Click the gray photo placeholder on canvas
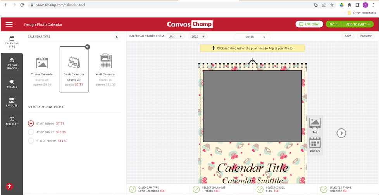This screenshot has height=195, width=379. tap(252, 106)
